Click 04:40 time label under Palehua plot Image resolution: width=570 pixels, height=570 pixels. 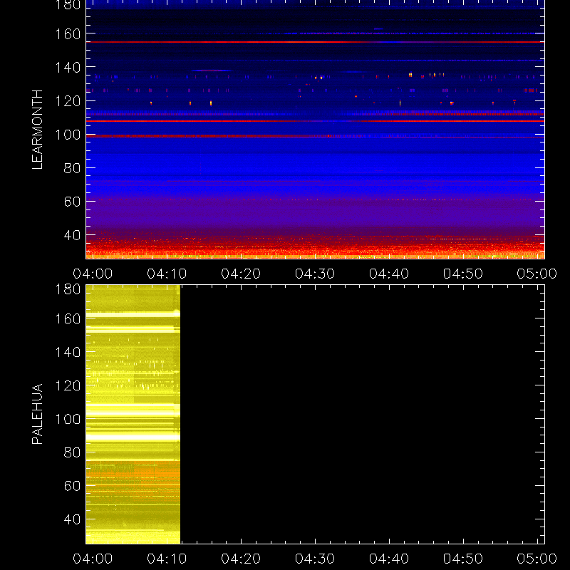pyautogui.click(x=389, y=559)
